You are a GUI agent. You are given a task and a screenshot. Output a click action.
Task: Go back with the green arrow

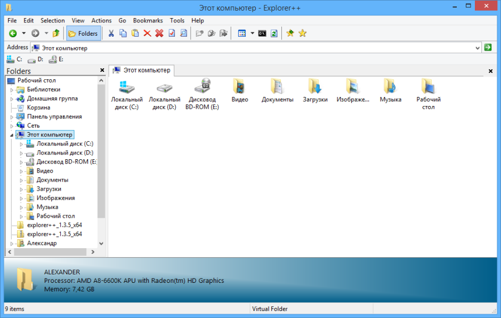[13, 33]
